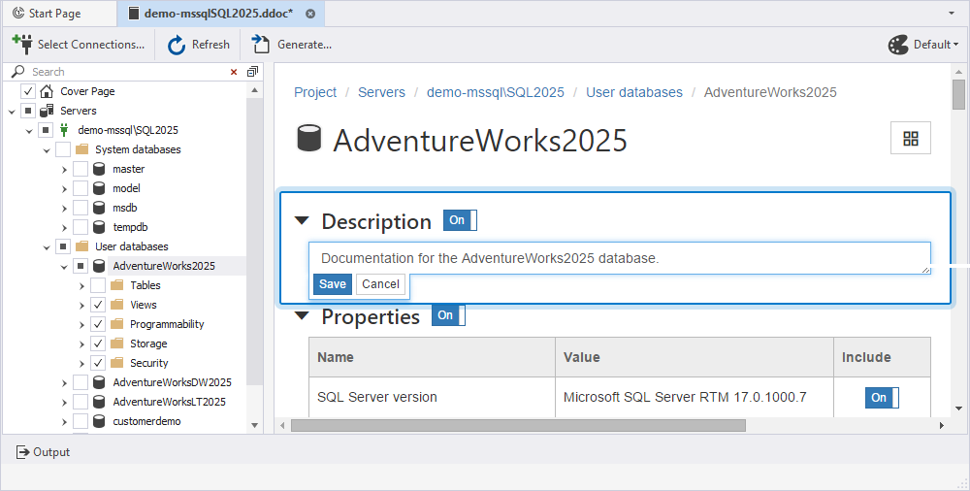Click the tree Search input field
This screenshot has width=970, height=491.
(127, 72)
